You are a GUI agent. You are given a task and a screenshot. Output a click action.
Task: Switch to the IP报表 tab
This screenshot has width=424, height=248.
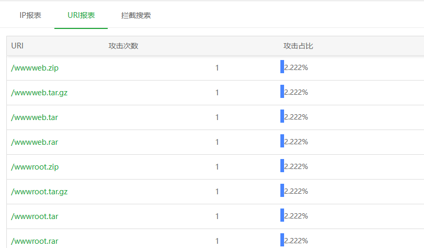(30, 15)
